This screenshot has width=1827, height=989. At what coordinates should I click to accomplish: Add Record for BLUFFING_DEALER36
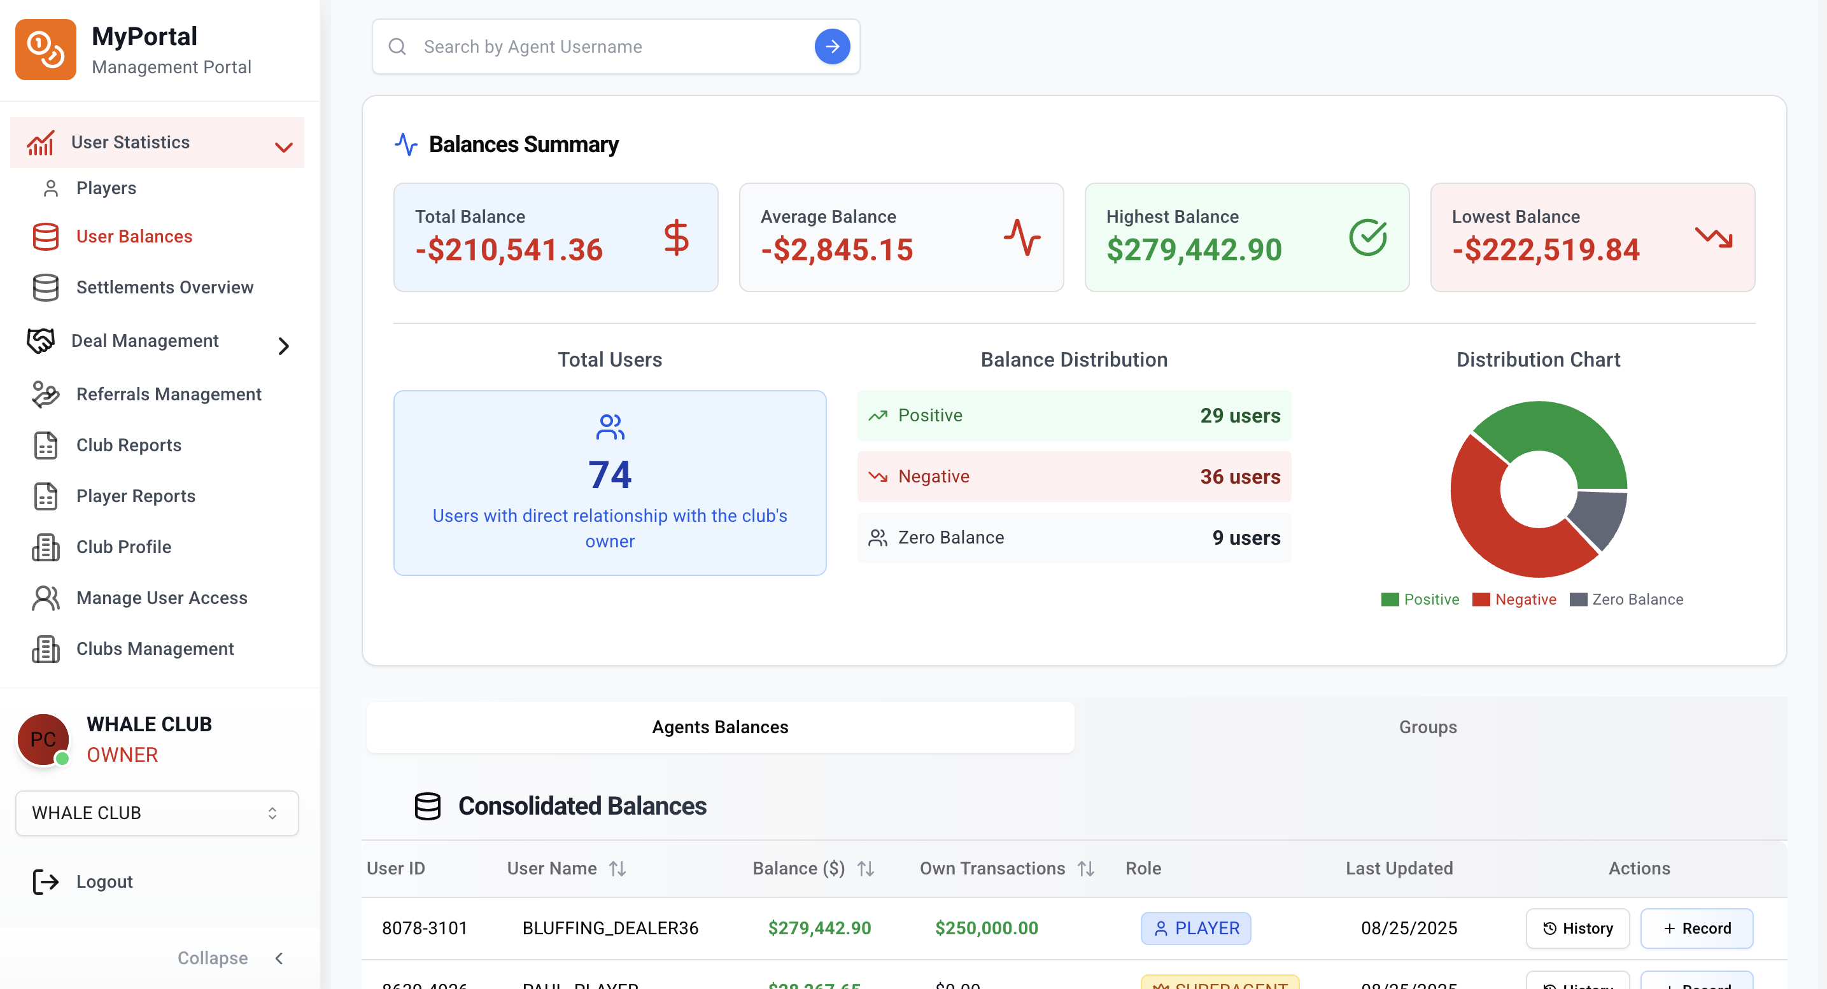pos(1696,928)
